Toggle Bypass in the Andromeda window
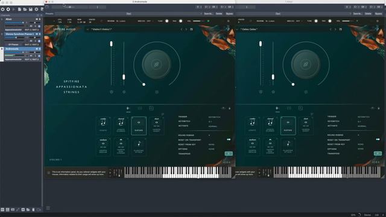 click(229, 14)
